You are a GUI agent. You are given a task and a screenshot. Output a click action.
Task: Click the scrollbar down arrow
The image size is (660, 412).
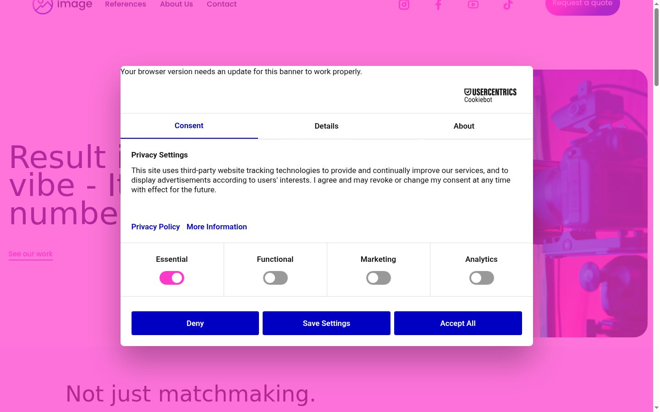click(656, 408)
